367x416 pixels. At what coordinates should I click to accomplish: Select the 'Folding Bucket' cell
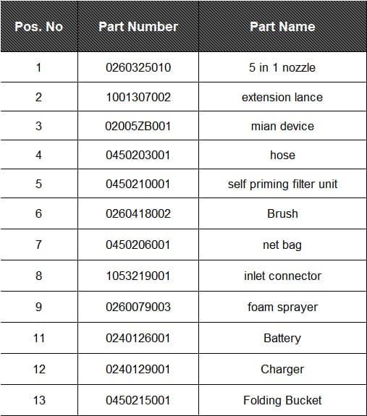pyautogui.click(x=282, y=400)
